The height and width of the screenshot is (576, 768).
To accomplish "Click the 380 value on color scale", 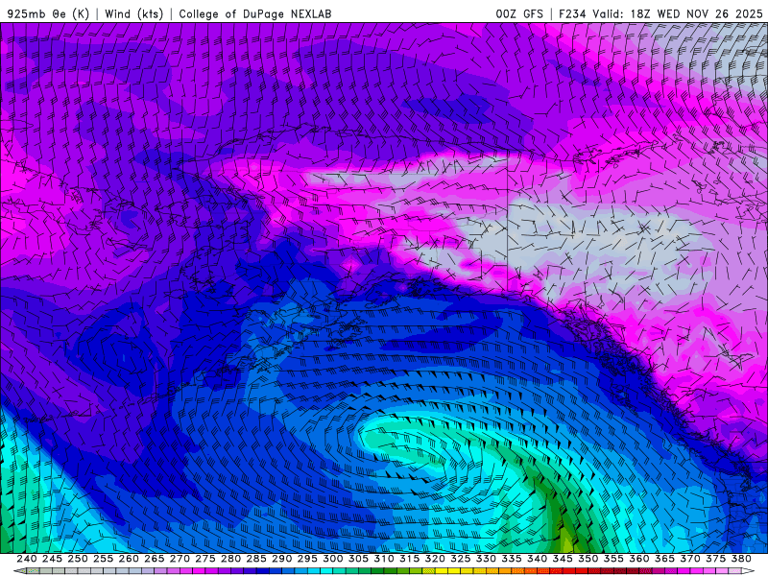I will (741, 559).
